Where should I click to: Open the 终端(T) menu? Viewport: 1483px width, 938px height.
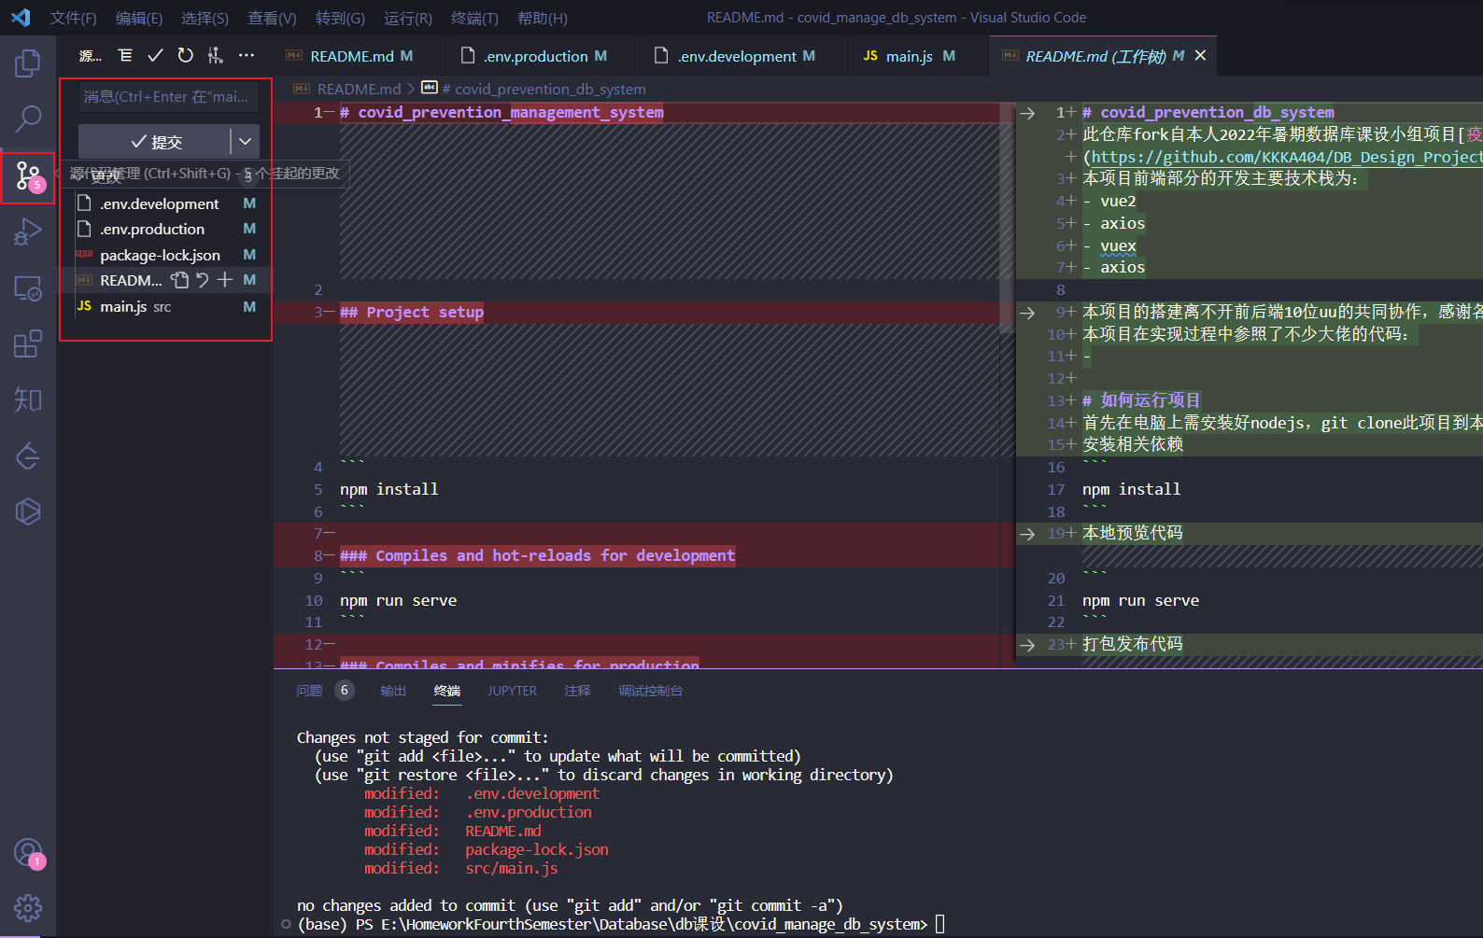(x=474, y=18)
